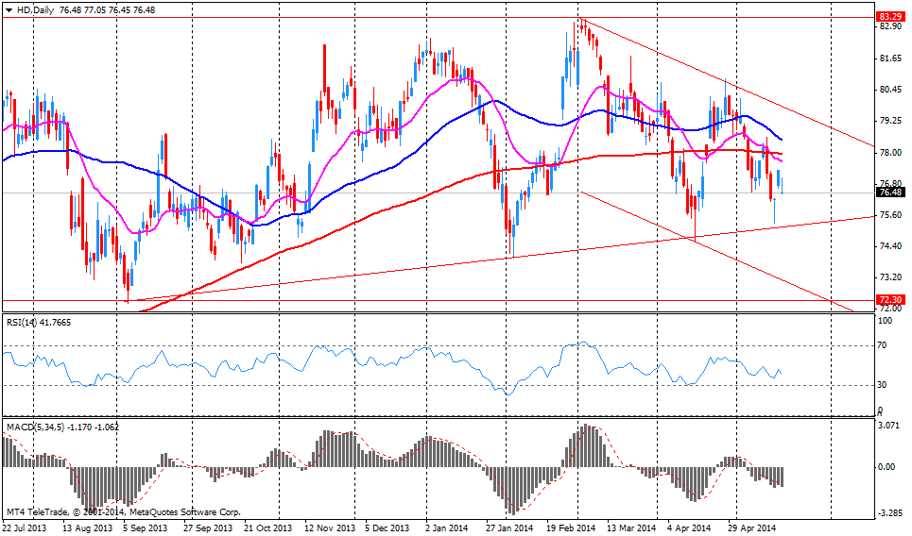The height and width of the screenshot is (536, 912).
Task: Click the 19 Feb 2014 date label
Action: pyautogui.click(x=573, y=528)
